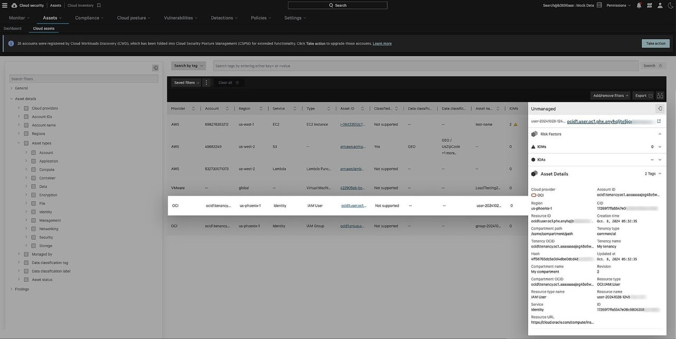Image resolution: width=676 pixels, height=339 pixels.
Task: Sort by Service column
Action: (295, 108)
